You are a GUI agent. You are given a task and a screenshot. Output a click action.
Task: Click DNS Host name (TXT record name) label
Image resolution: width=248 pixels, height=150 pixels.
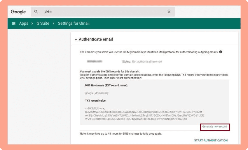point(106,85)
